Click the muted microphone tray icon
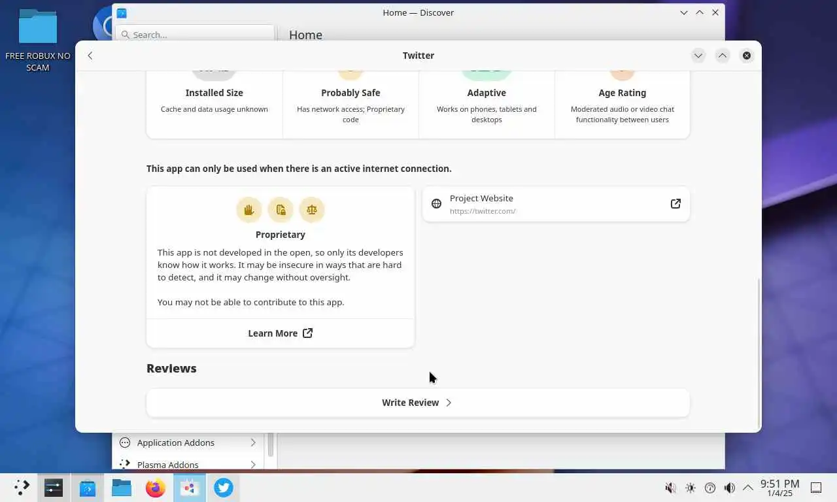 click(671, 488)
